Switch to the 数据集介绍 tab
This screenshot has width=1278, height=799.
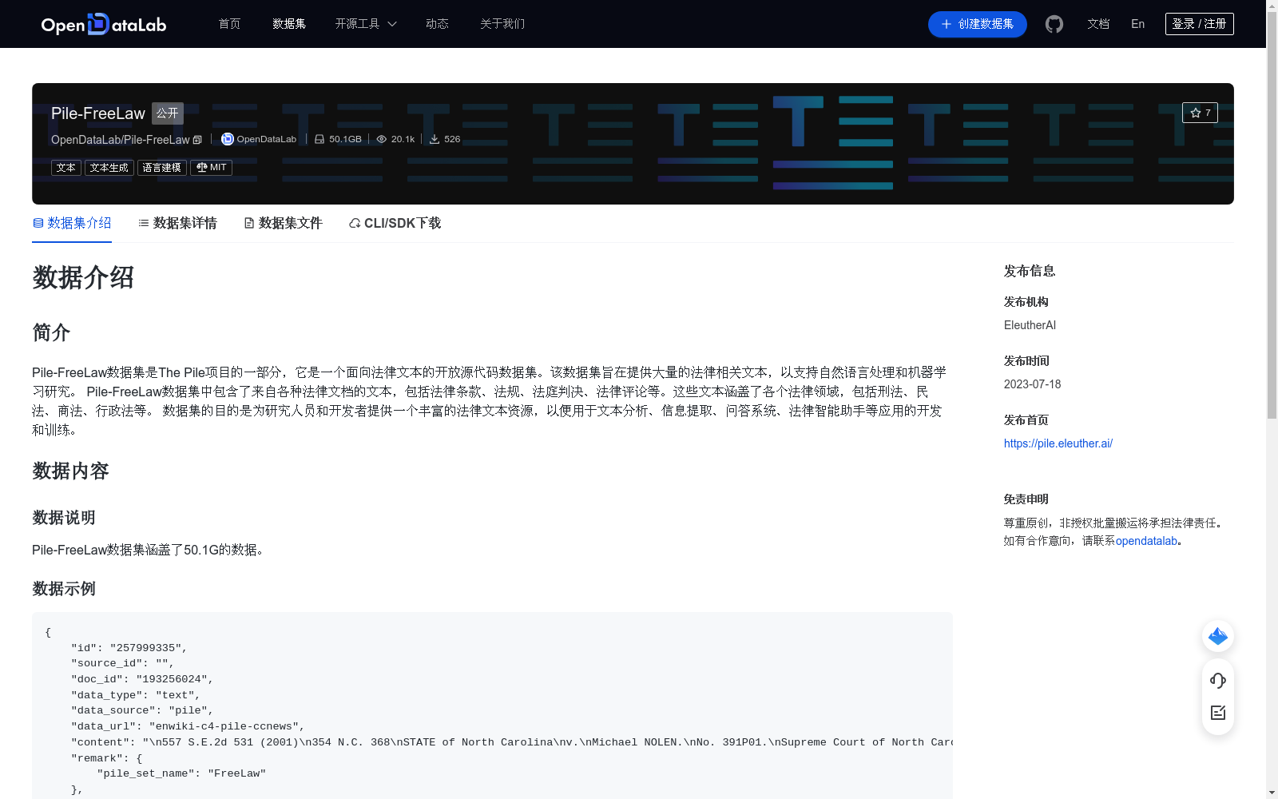[x=72, y=223]
